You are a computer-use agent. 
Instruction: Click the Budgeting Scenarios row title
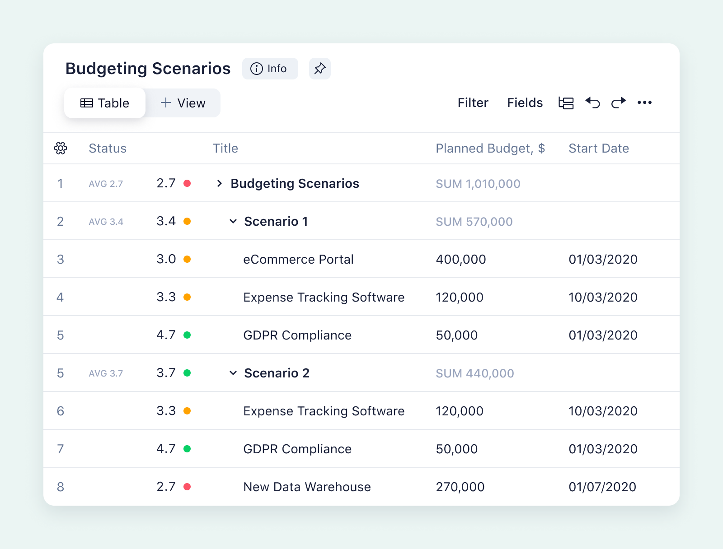click(295, 183)
